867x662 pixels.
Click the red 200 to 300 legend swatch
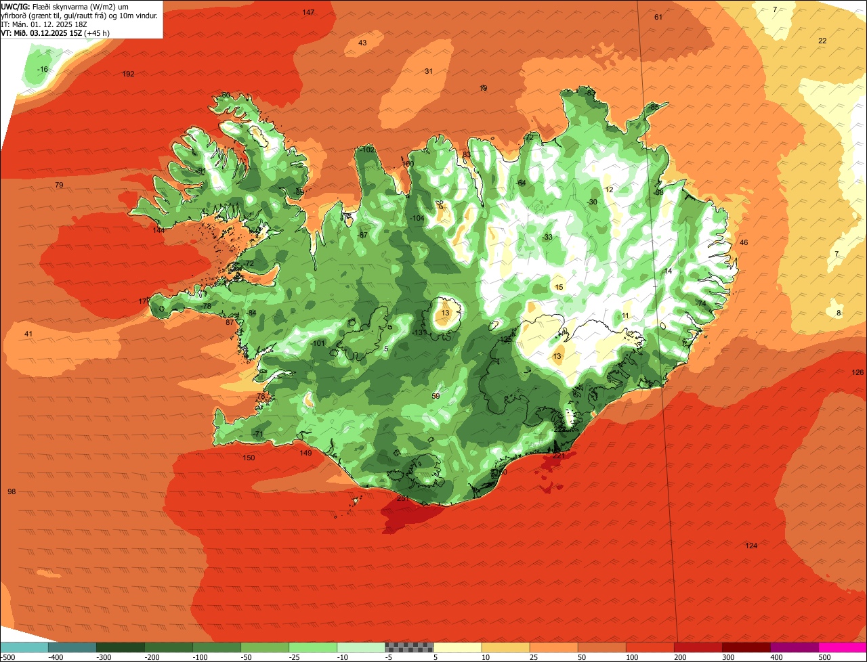[x=698, y=647]
